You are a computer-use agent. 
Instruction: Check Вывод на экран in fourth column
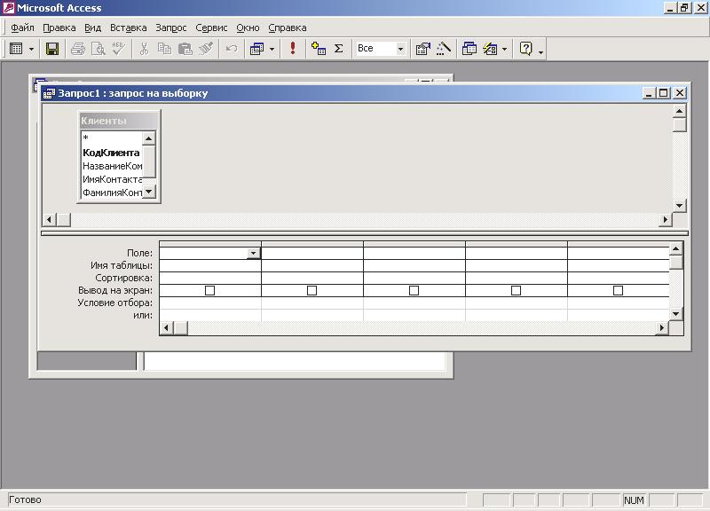[x=516, y=291]
